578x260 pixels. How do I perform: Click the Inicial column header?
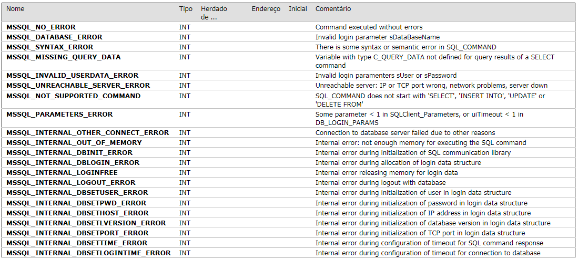click(298, 9)
